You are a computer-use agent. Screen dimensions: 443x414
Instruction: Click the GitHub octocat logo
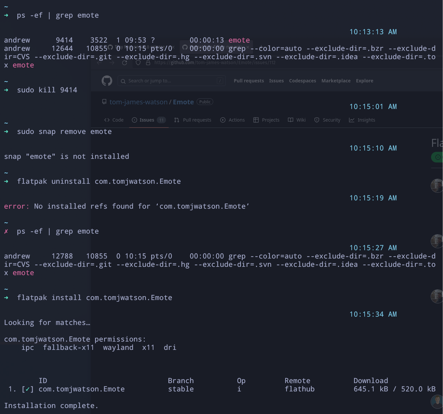[107, 80]
